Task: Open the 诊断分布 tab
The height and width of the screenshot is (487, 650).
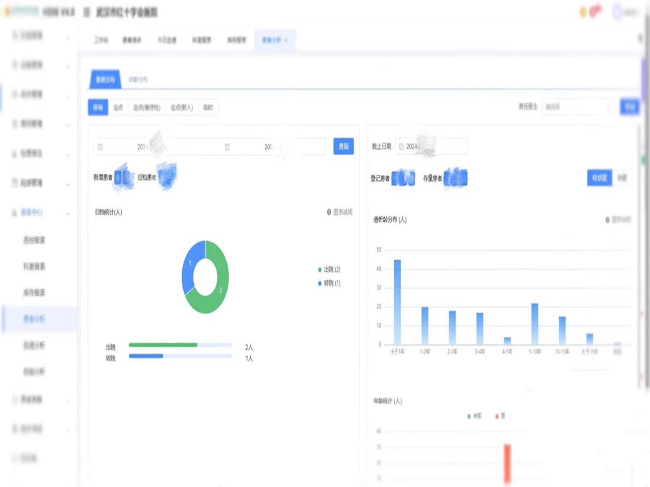Action: pyautogui.click(x=138, y=79)
